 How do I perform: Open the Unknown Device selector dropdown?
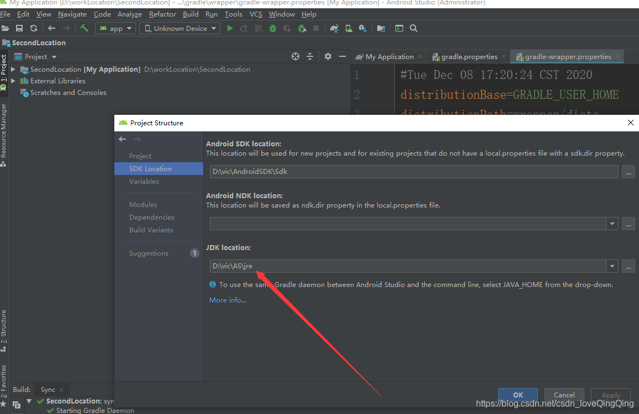click(179, 29)
